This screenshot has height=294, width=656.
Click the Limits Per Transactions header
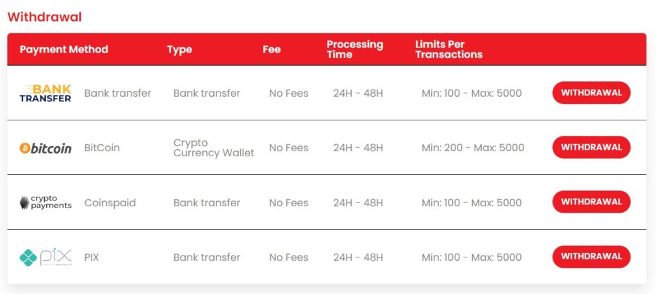[448, 49]
